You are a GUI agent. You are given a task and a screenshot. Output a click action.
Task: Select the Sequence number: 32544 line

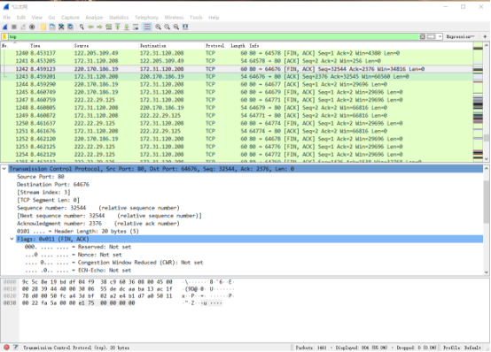tap(98, 208)
